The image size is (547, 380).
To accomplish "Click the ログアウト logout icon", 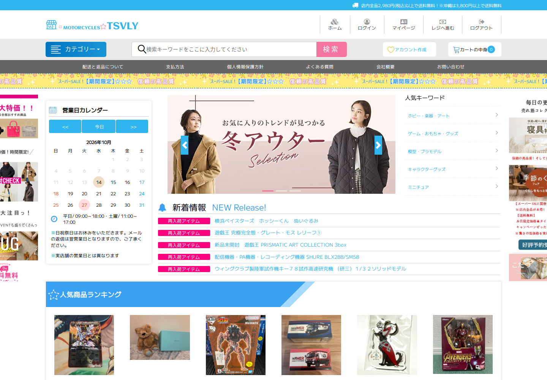I will [x=481, y=22].
